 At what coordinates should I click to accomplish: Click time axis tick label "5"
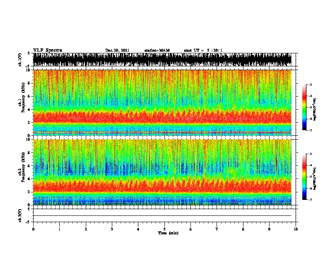pos(164,229)
